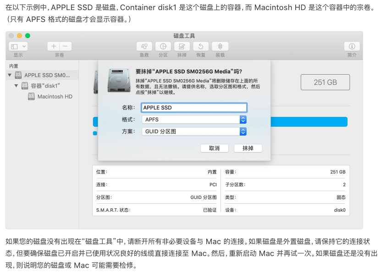Click the Restore (恢复) toolbar icon

click(201, 46)
